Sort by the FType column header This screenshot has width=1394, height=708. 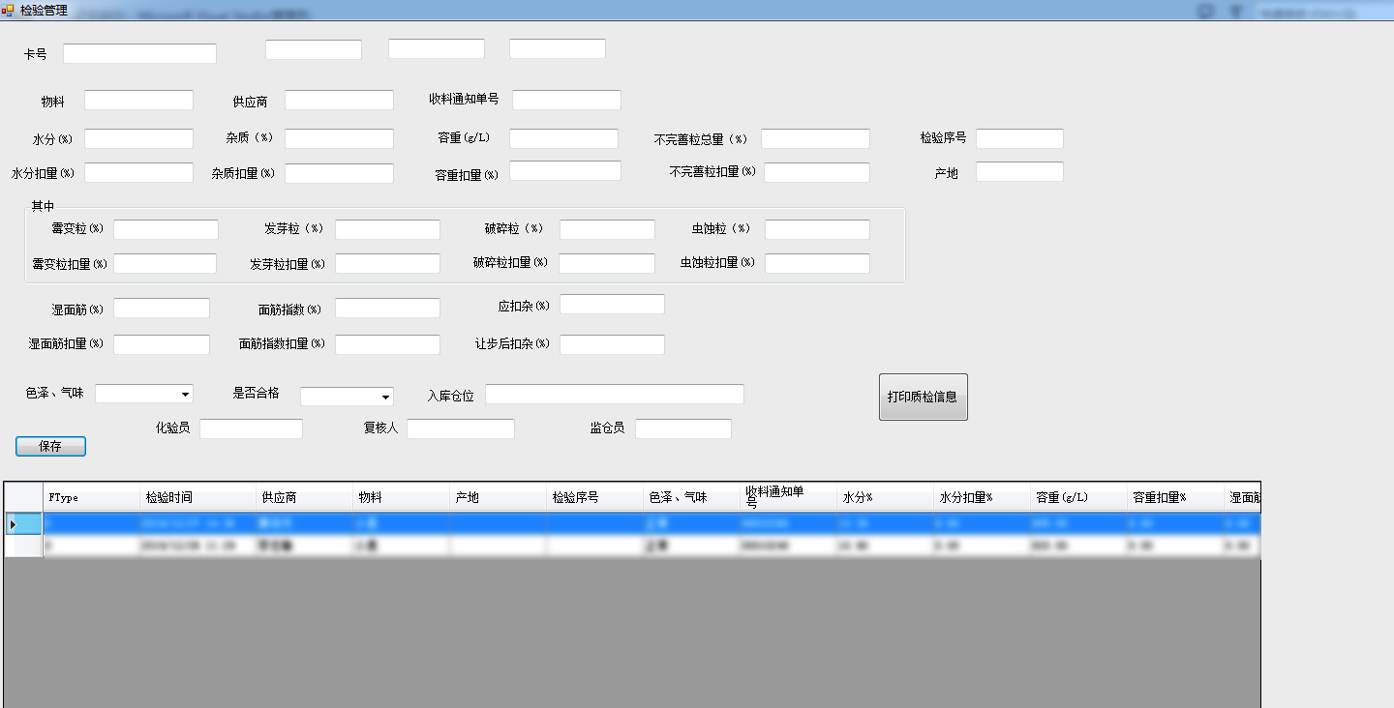click(x=91, y=497)
